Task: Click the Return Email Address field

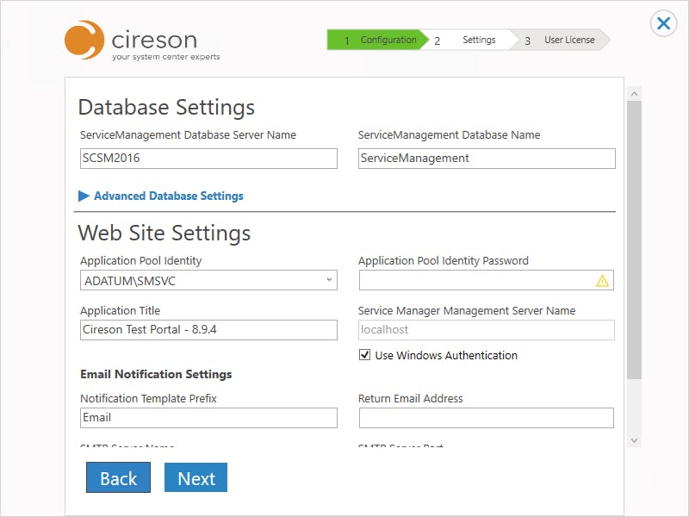Action: tap(487, 418)
